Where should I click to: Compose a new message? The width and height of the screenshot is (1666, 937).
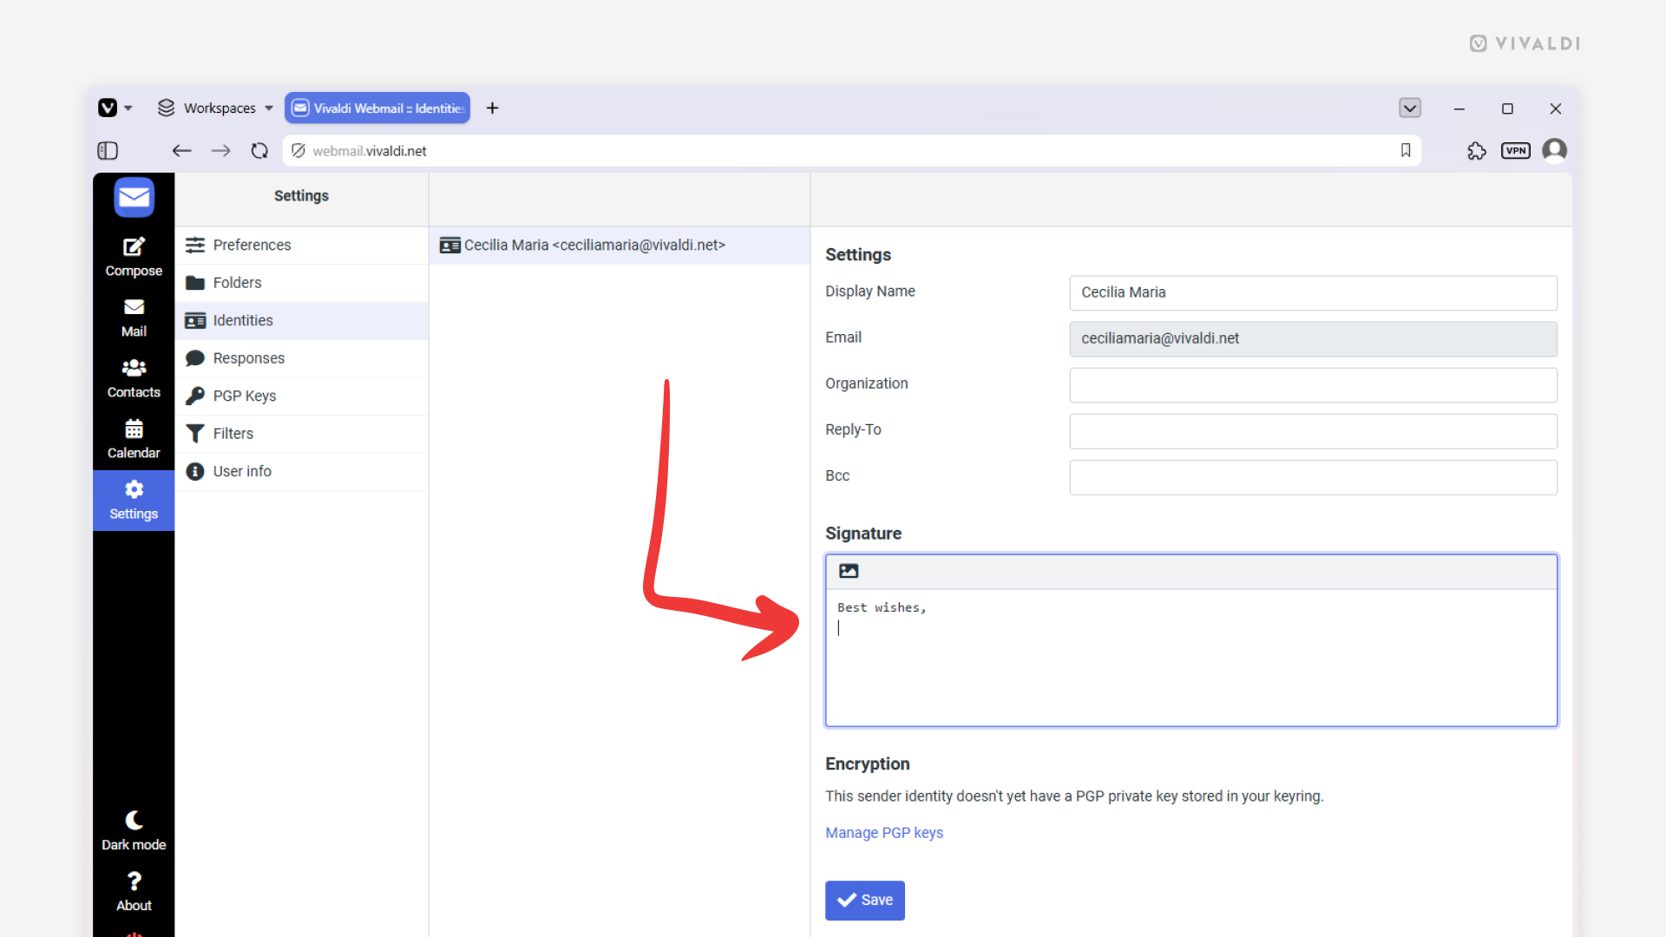click(x=134, y=257)
